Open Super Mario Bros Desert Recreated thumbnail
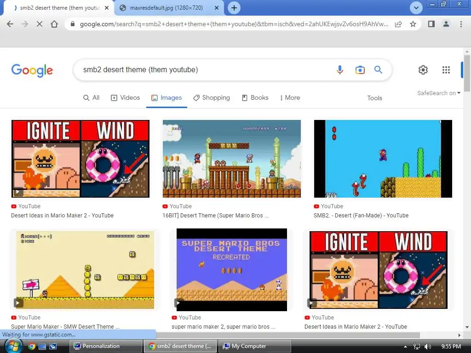 coord(232,270)
